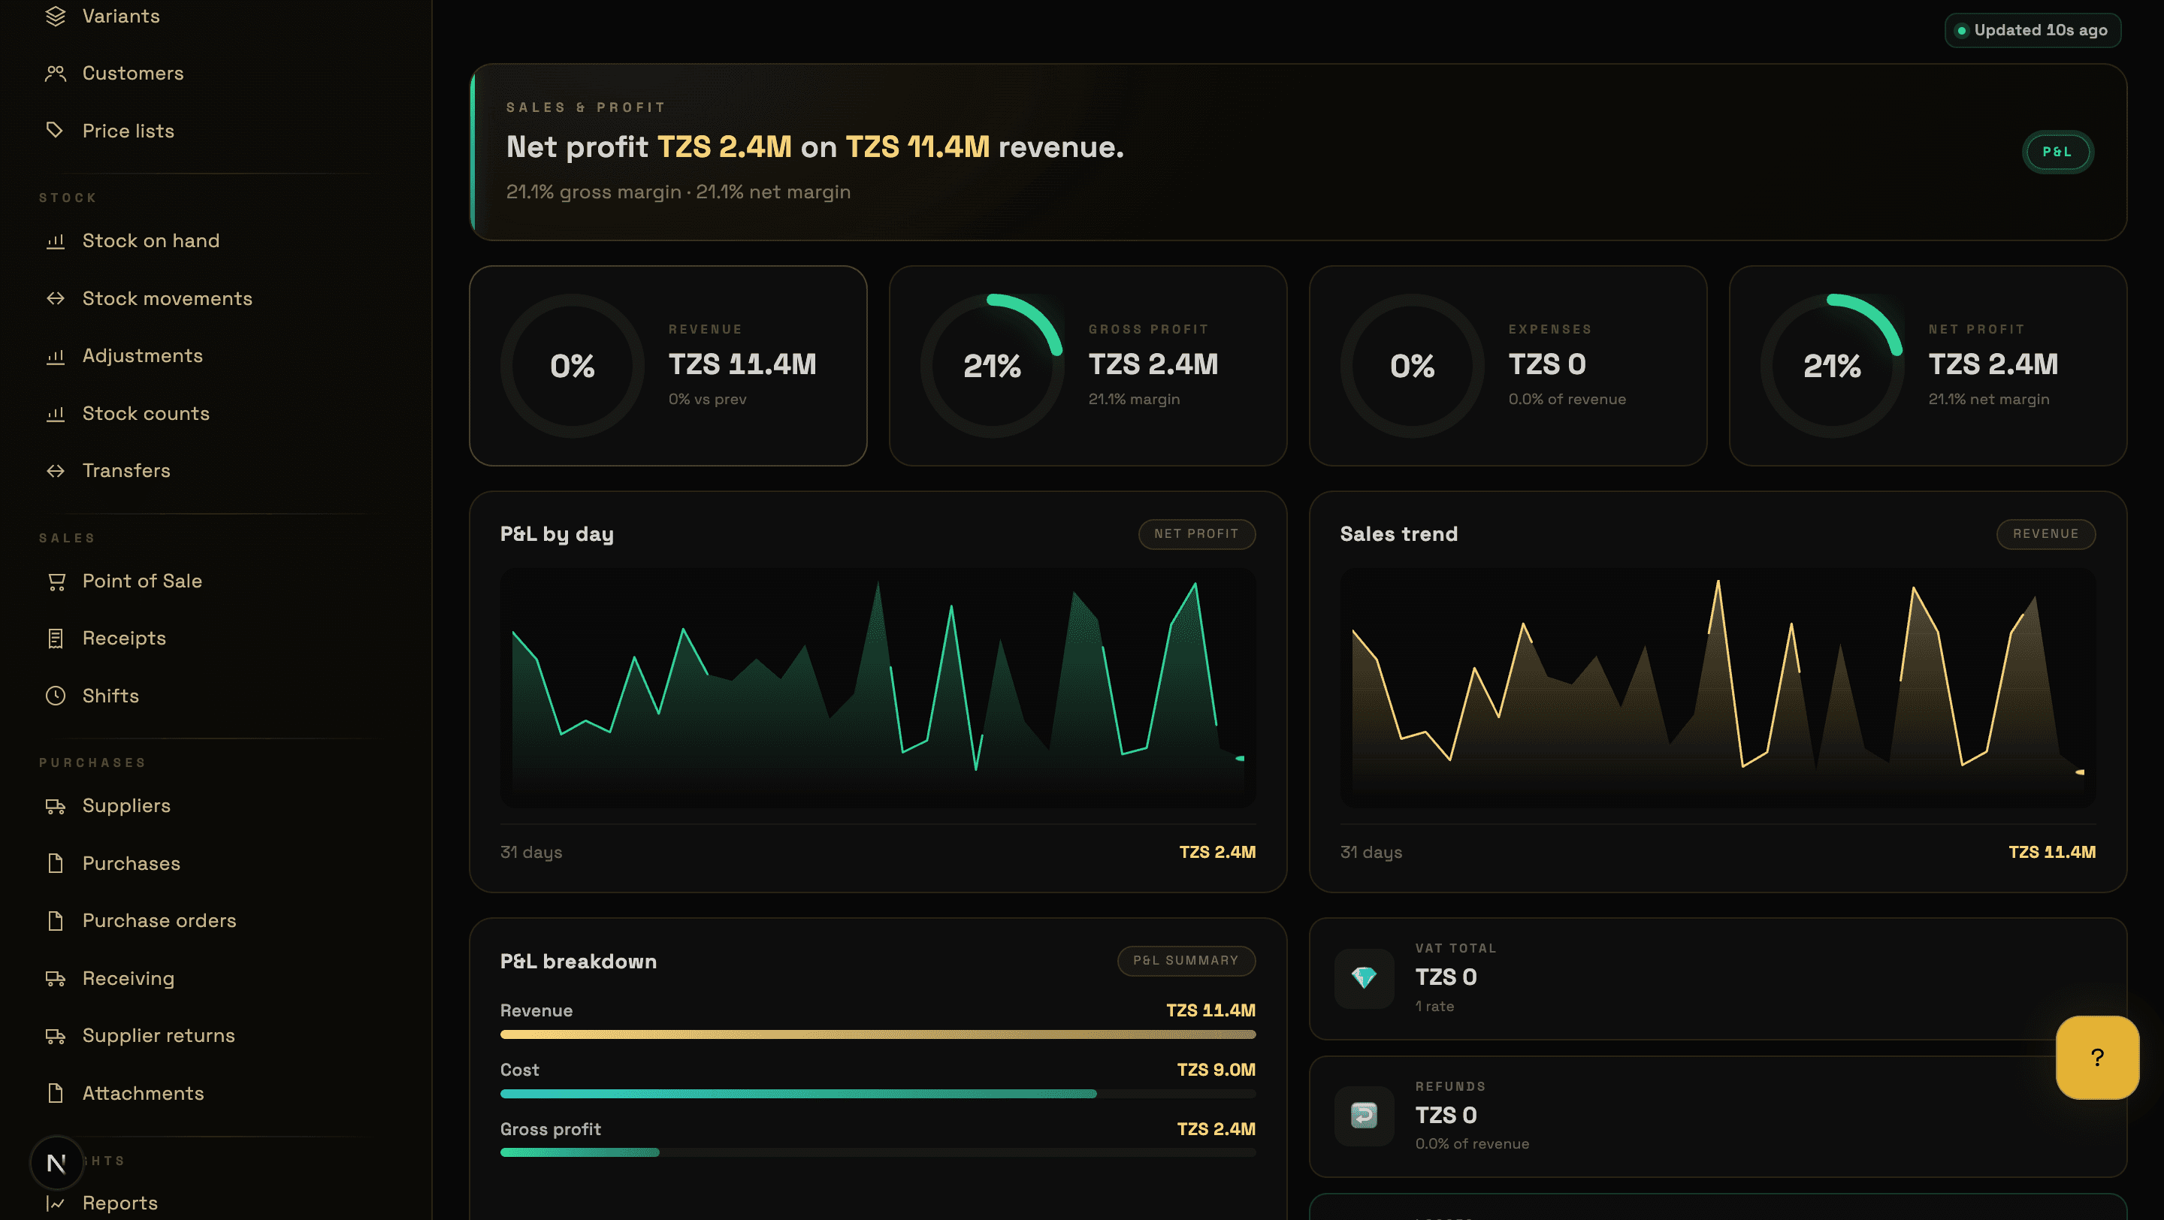Click the Purchase orders file icon

click(x=56, y=920)
